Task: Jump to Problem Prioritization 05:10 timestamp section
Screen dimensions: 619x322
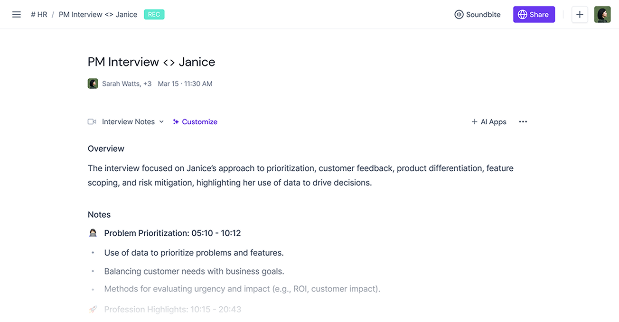Action: (x=172, y=233)
